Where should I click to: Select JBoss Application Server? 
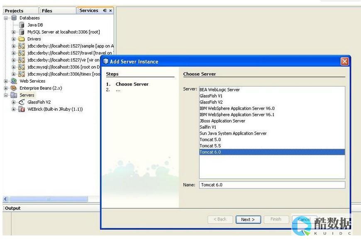tap(272, 121)
